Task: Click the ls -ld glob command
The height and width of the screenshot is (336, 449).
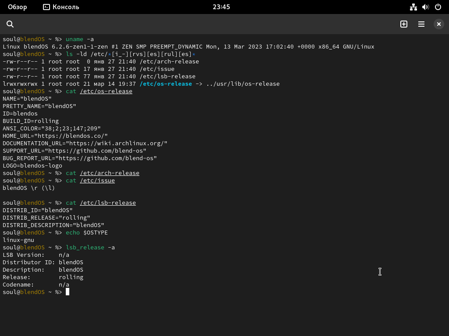Action: click(131, 54)
